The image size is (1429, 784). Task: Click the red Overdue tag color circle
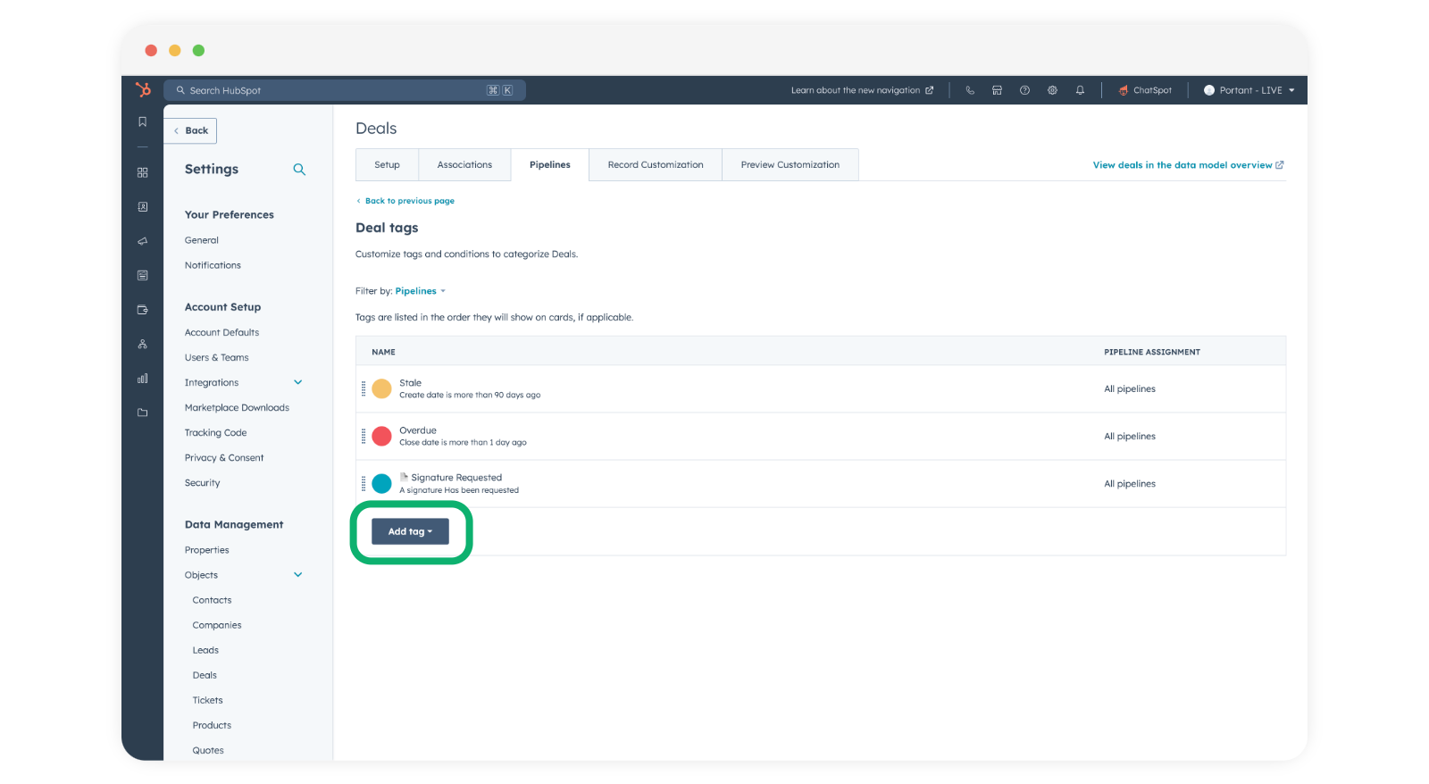pyautogui.click(x=381, y=436)
